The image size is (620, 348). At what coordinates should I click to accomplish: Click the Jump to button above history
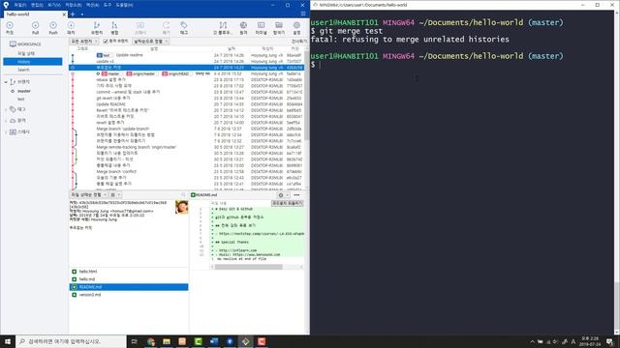[x=298, y=41]
